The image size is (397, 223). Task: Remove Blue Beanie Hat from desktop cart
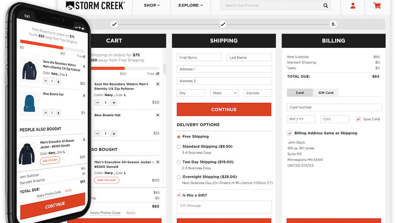pos(158,115)
